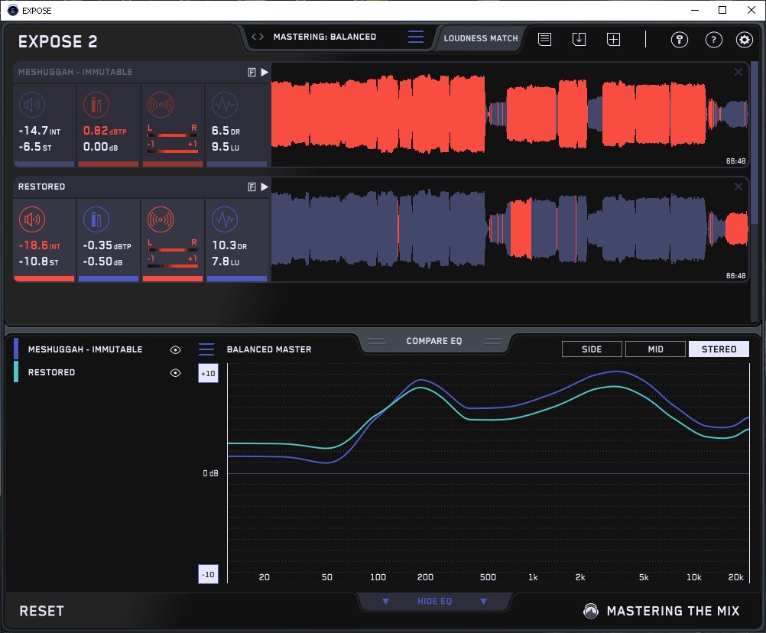Click the Meshuggah track dynamic range icon
This screenshot has width=766, height=633.
(225, 105)
